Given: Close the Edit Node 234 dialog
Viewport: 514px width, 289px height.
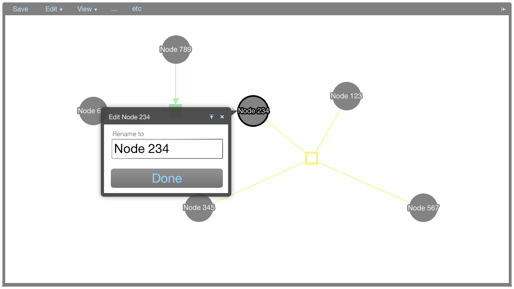Looking at the screenshot, I should (222, 117).
